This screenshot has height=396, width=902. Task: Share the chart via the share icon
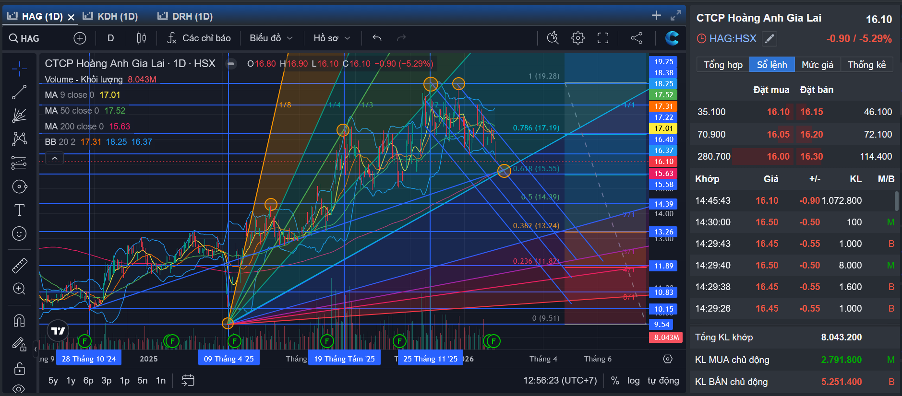(637, 38)
